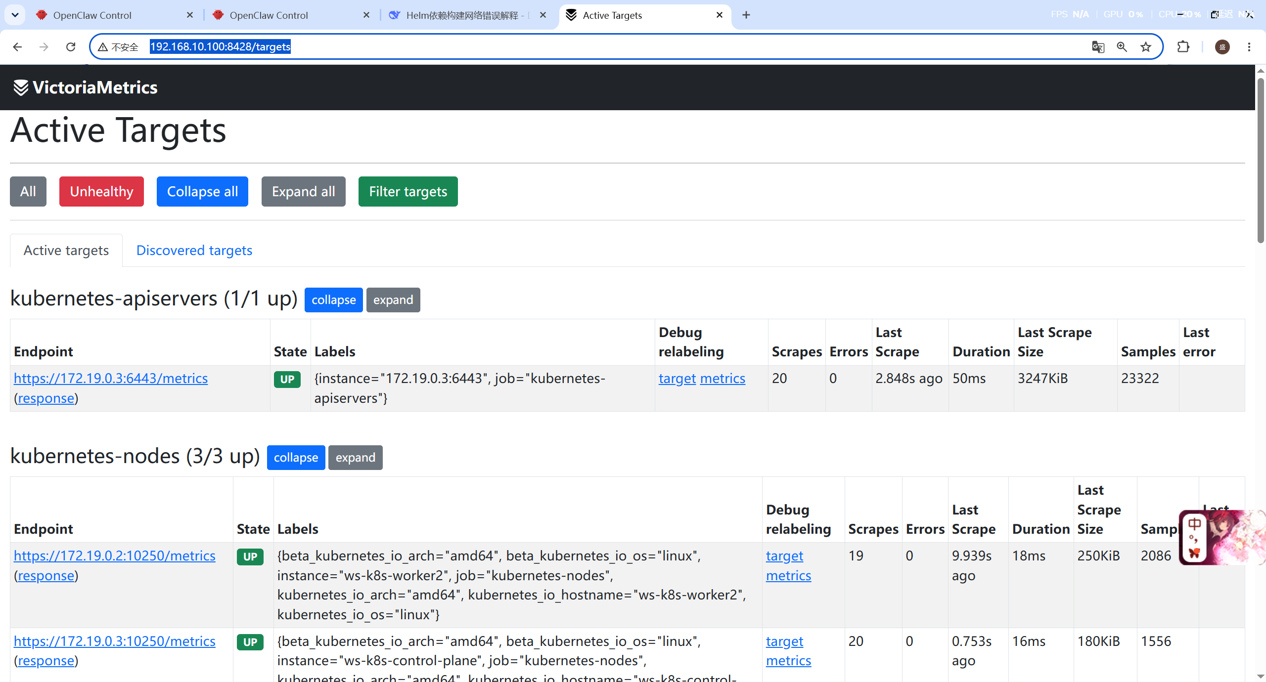Close the second OpenClaw Control tab

pyautogui.click(x=366, y=15)
